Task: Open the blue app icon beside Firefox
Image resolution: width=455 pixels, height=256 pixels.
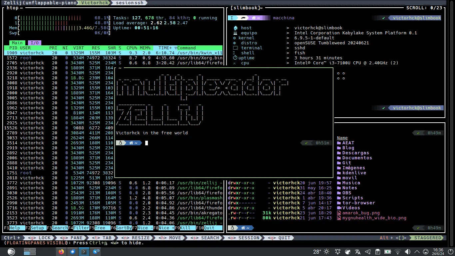Action: (x=73, y=252)
